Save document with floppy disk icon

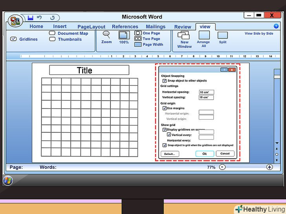click(x=31, y=18)
